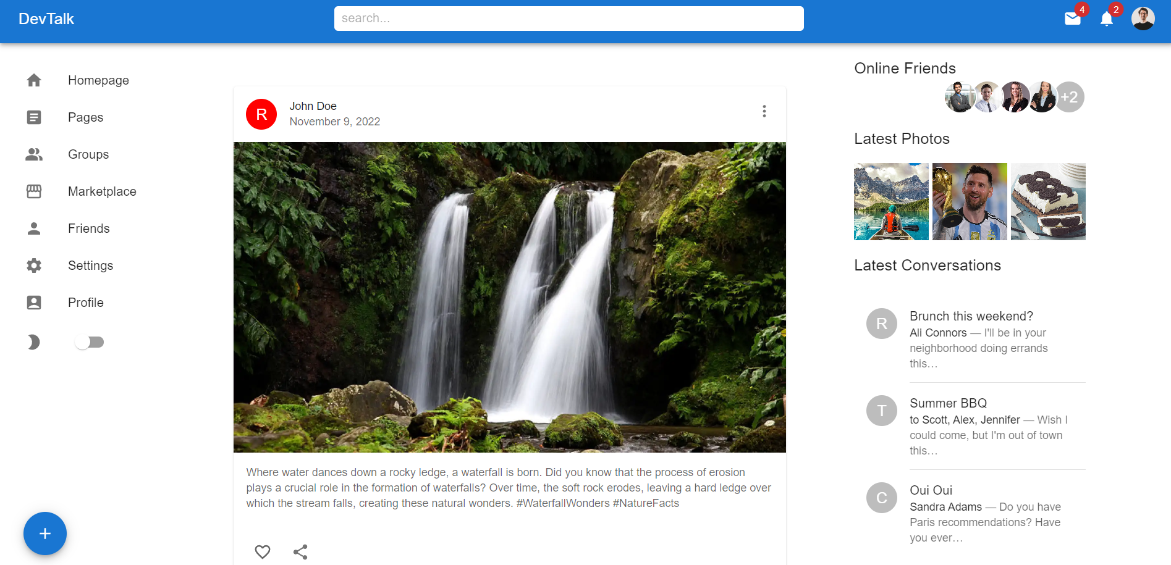The width and height of the screenshot is (1171, 565).
Task: Click the Marketplace storefront icon
Action: (34, 191)
